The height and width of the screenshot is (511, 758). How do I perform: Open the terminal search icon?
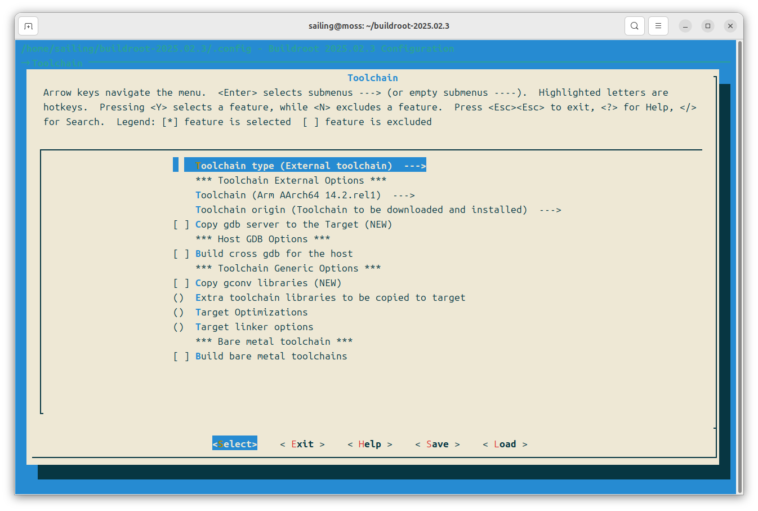tap(634, 26)
